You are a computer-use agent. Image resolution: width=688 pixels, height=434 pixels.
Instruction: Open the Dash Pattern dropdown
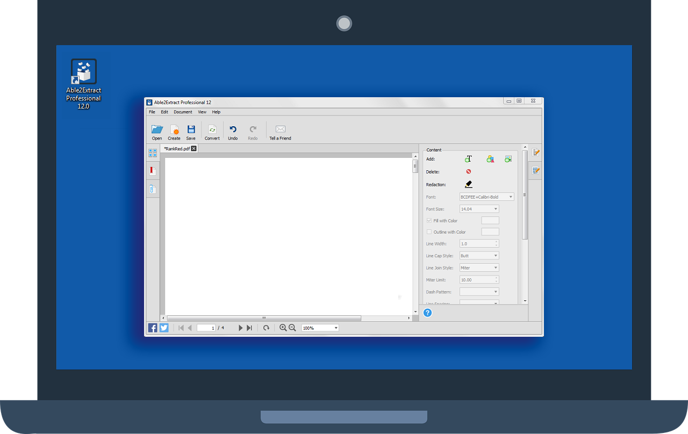tap(479, 292)
